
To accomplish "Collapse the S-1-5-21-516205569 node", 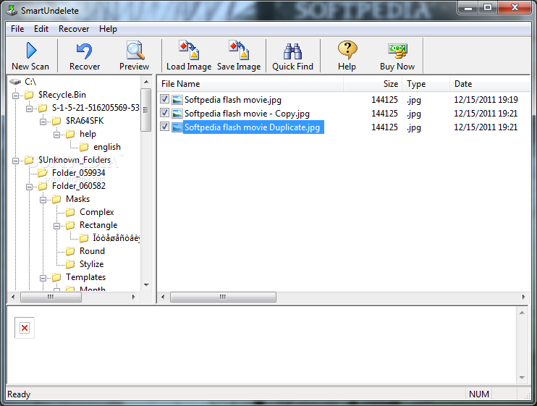I will [x=30, y=109].
